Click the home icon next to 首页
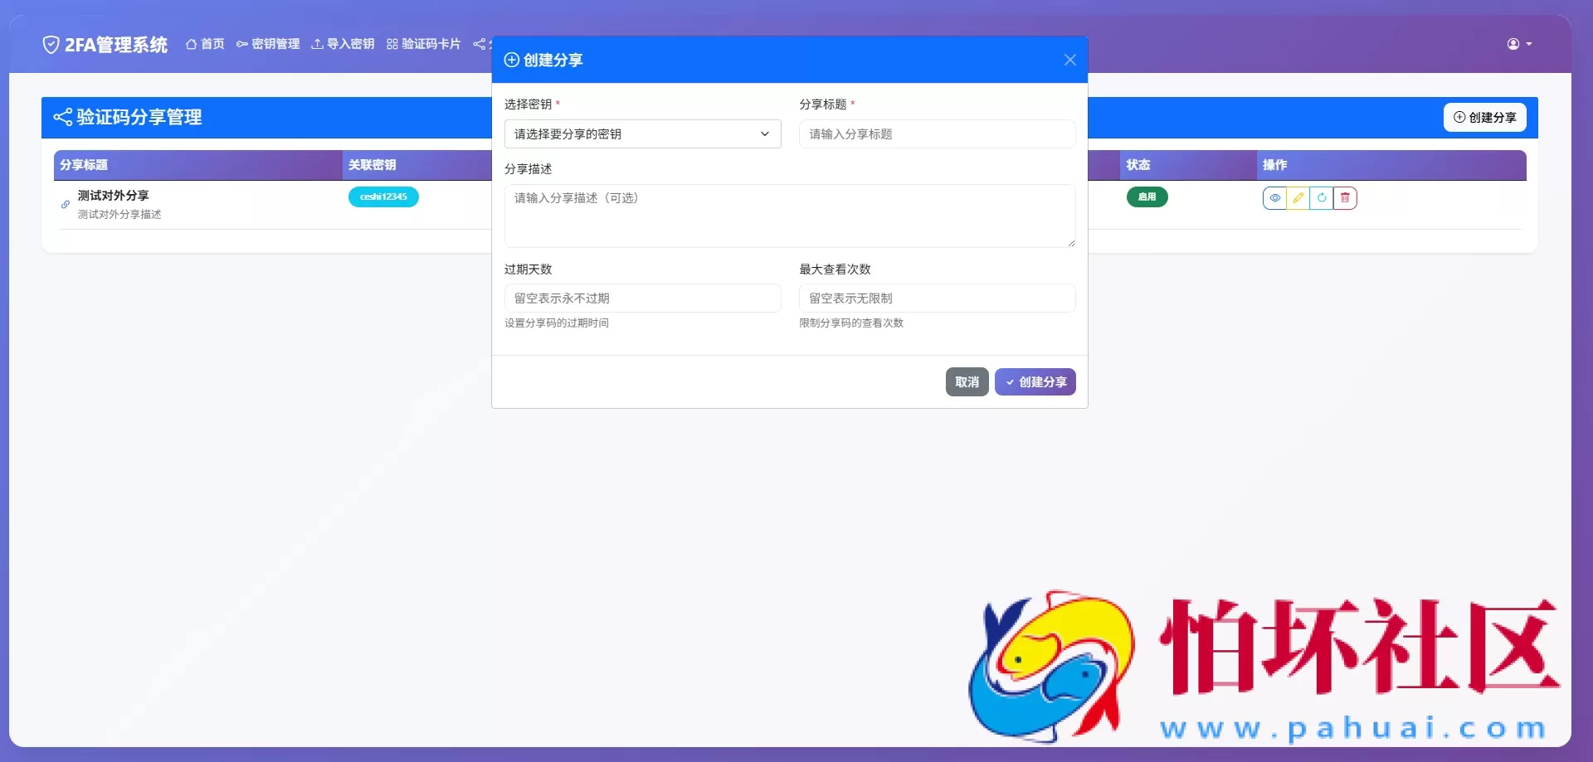The width and height of the screenshot is (1593, 762). point(191,44)
